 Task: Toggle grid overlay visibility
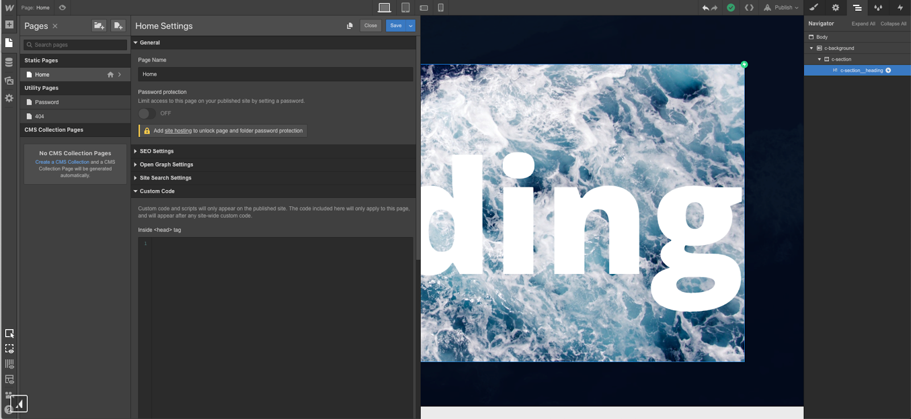9,364
